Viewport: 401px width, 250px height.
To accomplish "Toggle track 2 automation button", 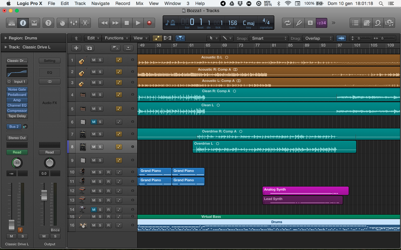I will click(119, 72).
